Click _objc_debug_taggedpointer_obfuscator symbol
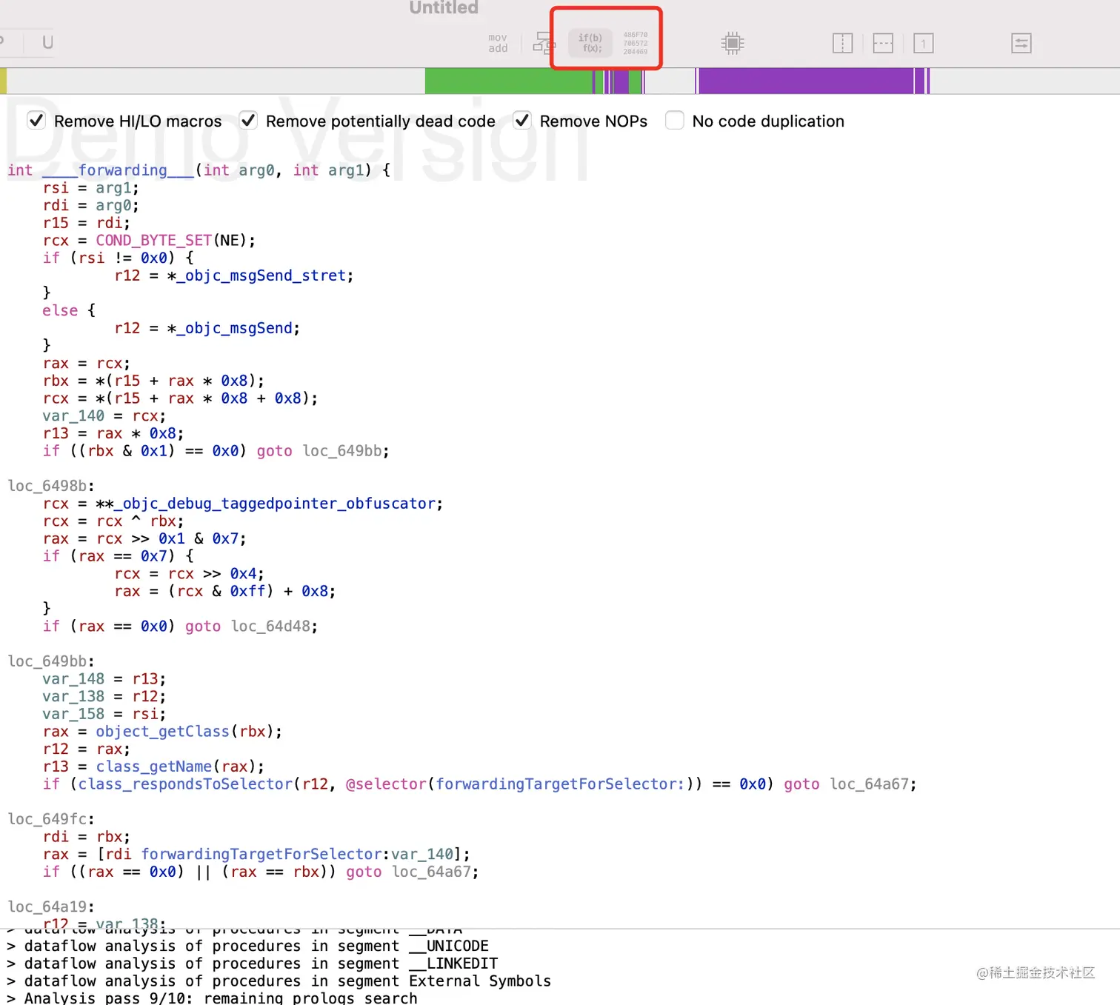Image resolution: width=1120 pixels, height=1005 pixels. [x=274, y=504]
